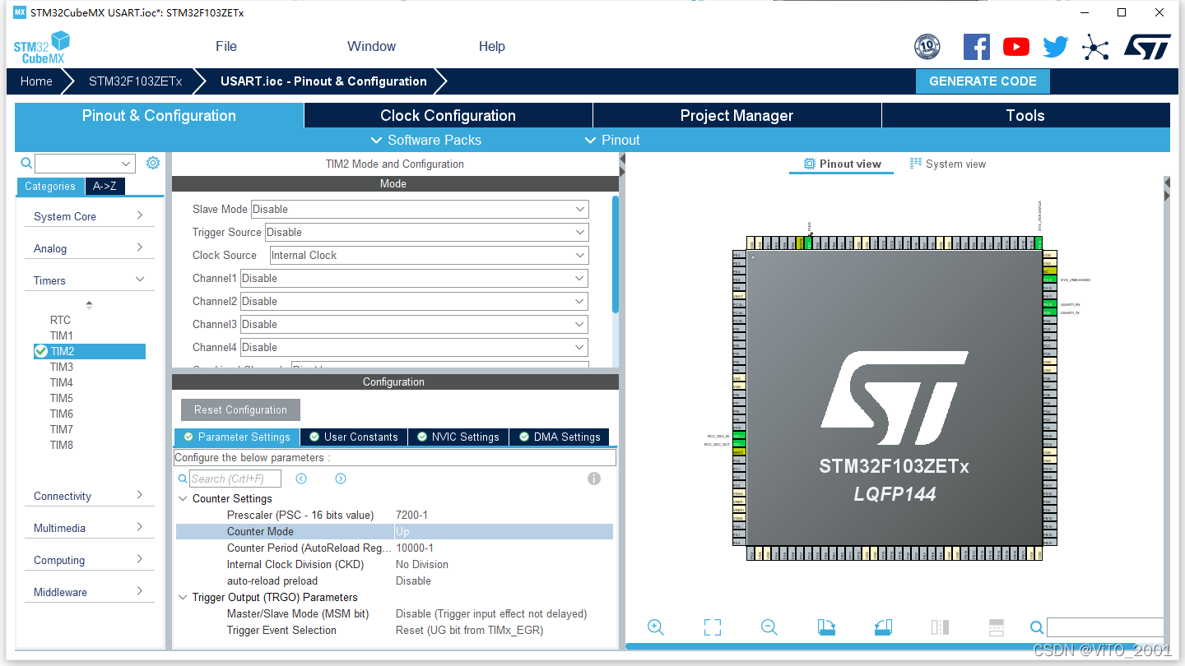
Task: Click the zoom out magnifier icon
Action: (x=769, y=627)
